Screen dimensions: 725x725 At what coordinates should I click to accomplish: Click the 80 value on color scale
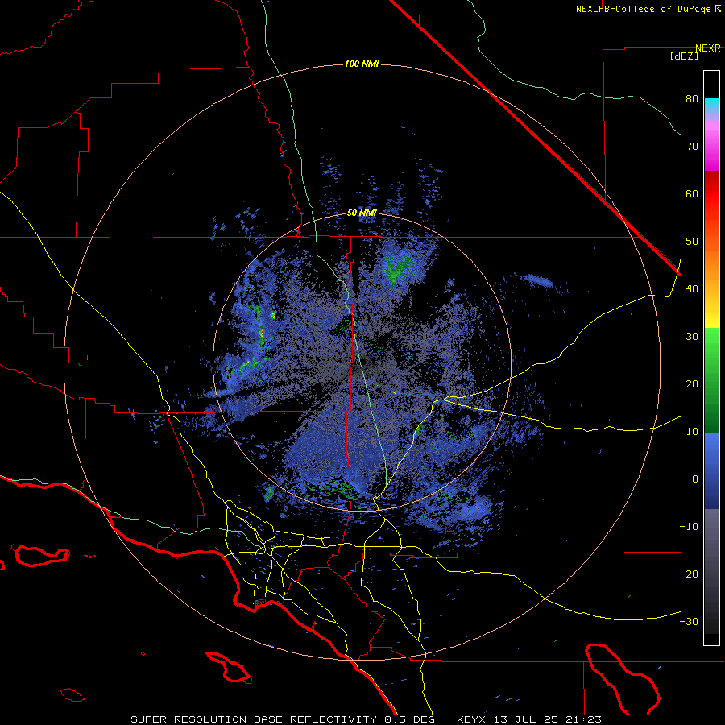pos(692,99)
